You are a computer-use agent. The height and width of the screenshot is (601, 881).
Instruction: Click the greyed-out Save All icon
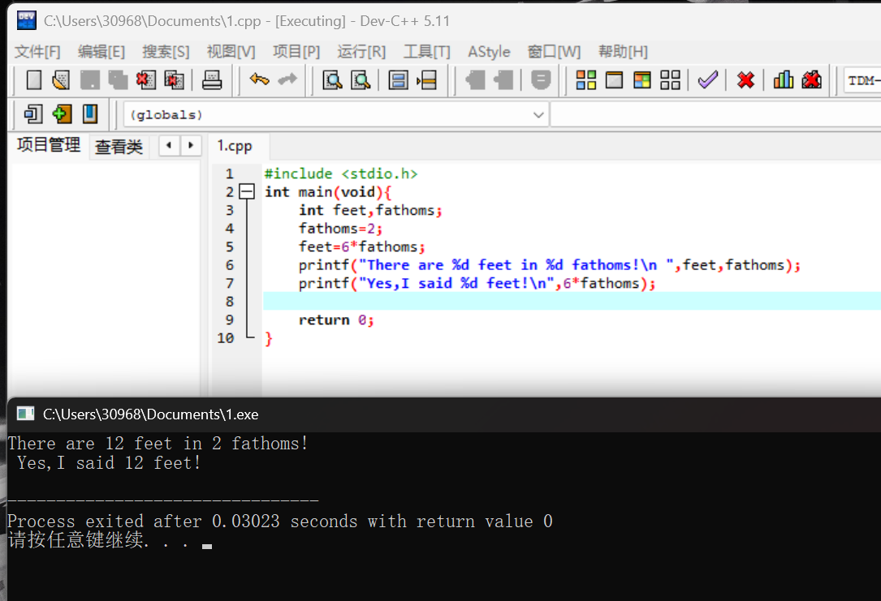click(118, 80)
